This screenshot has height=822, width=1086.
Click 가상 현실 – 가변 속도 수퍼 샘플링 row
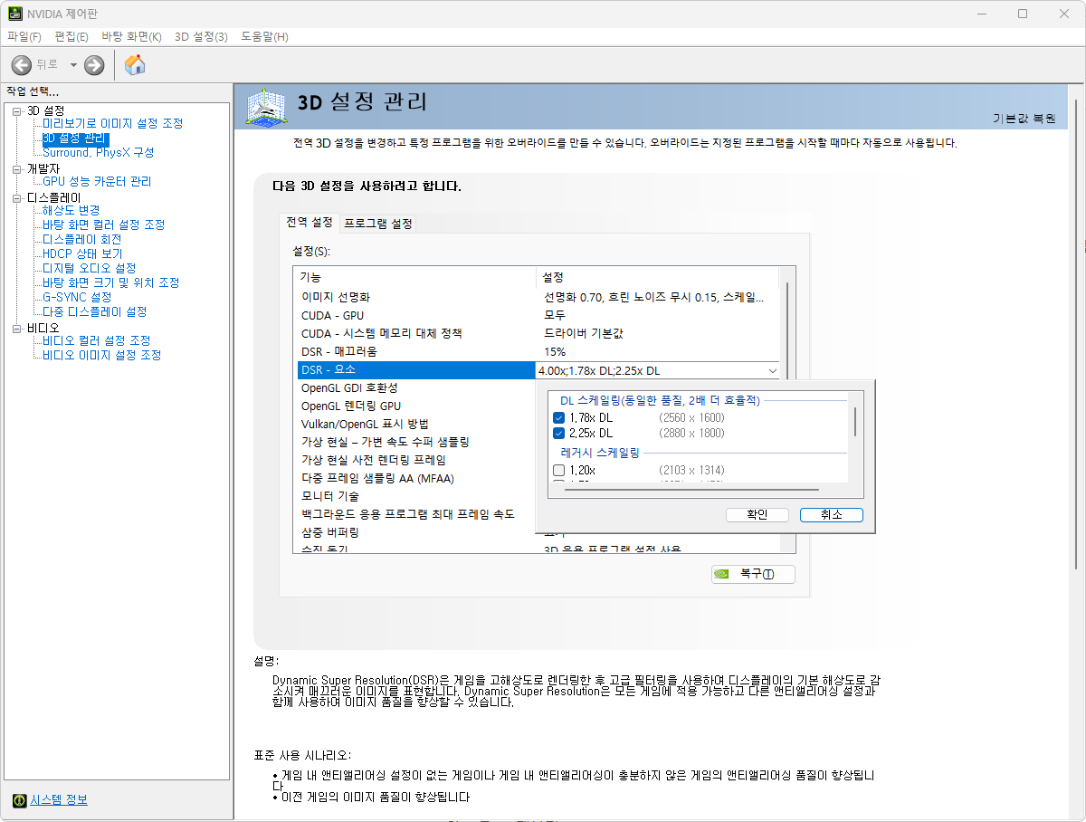tap(416, 442)
